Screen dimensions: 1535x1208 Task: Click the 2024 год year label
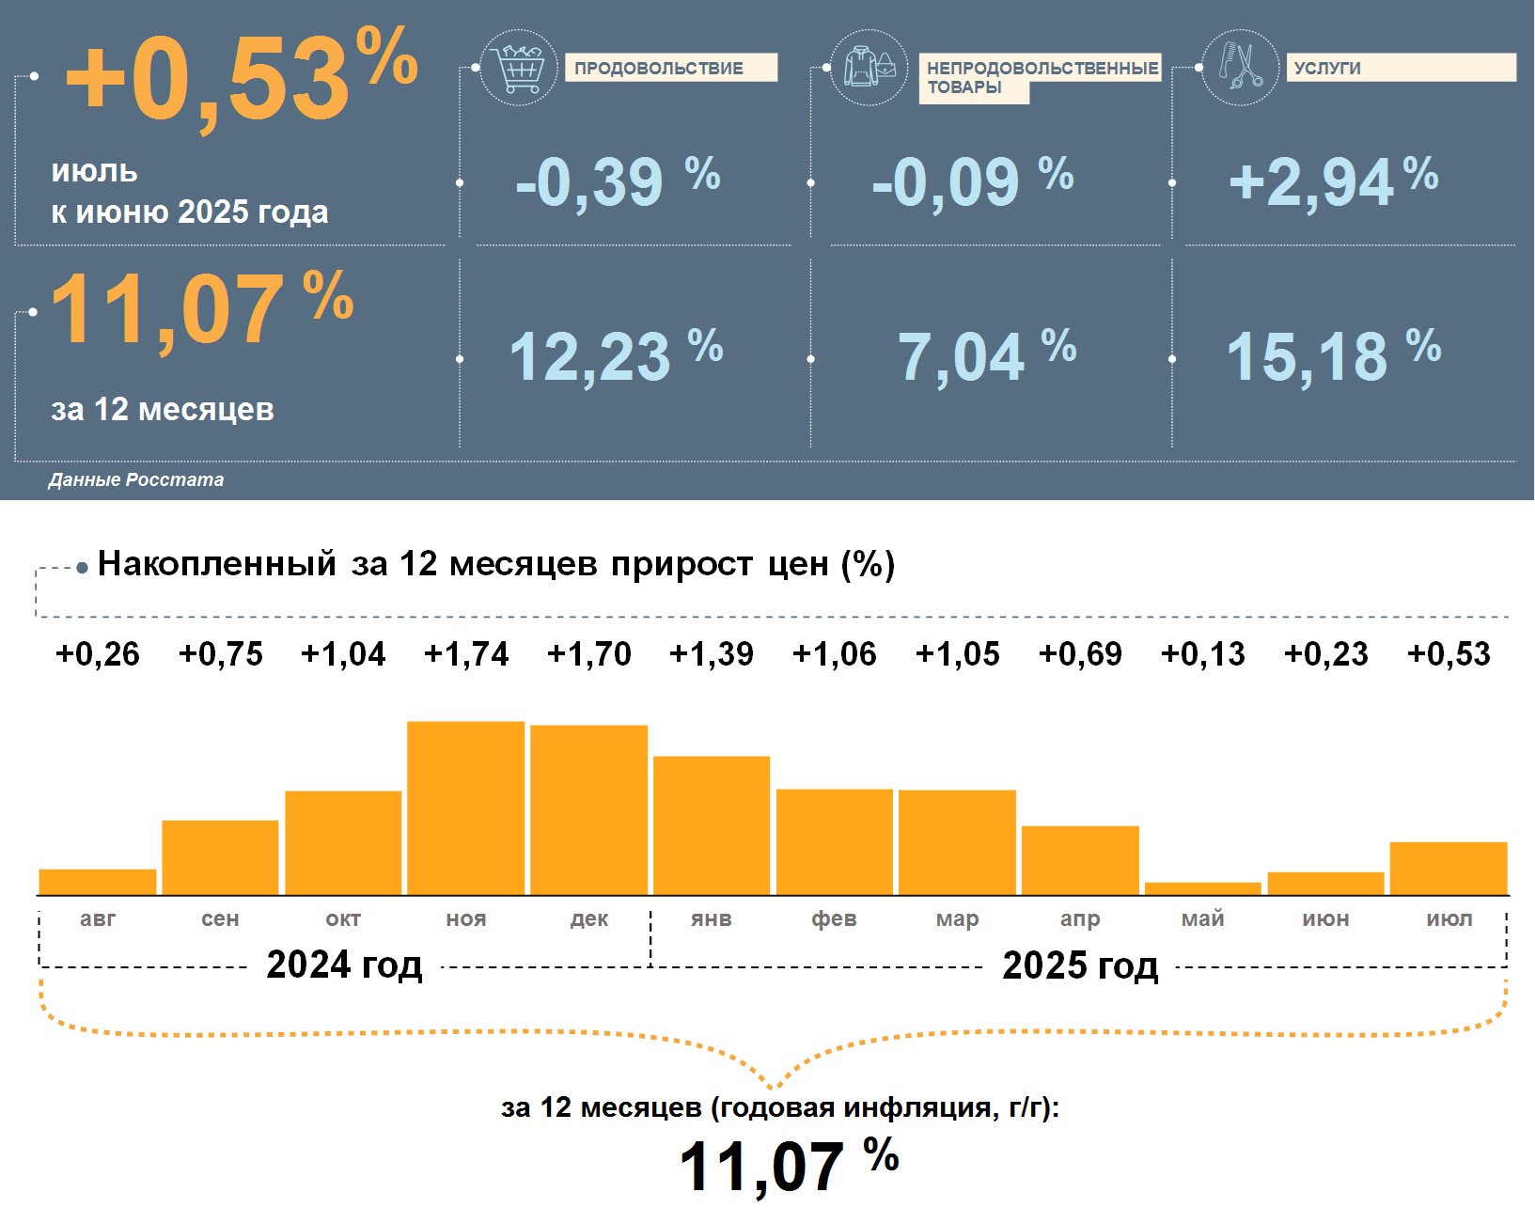[x=344, y=965]
